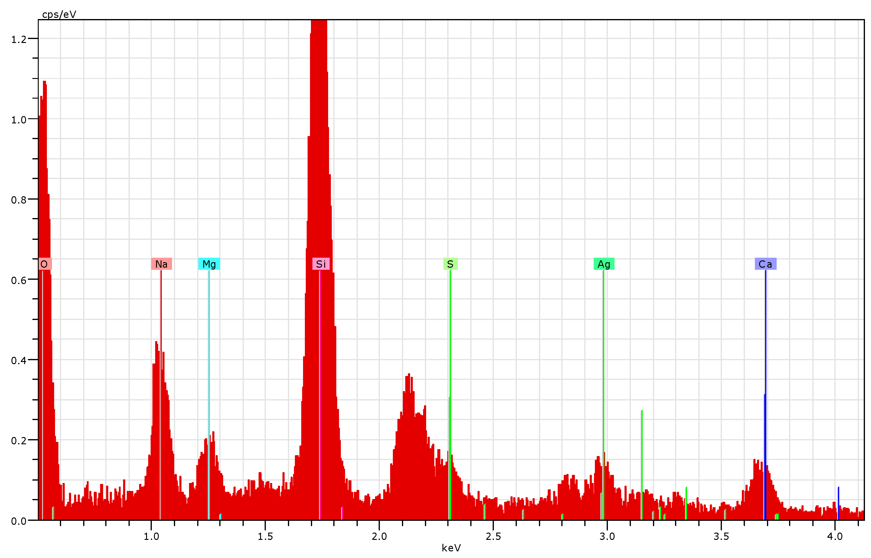Image resolution: width=871 pixels, height=558 pixels.
Task: Click the light green S label
Action: [x=450, y=264]
